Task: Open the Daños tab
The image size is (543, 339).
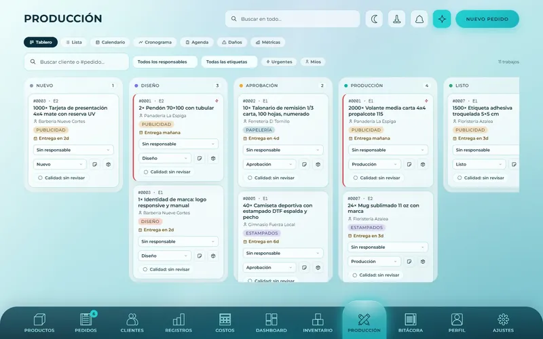Action: point(231,42)
